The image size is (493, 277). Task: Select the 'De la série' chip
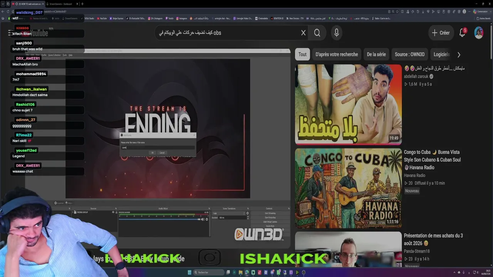[376, 55]
